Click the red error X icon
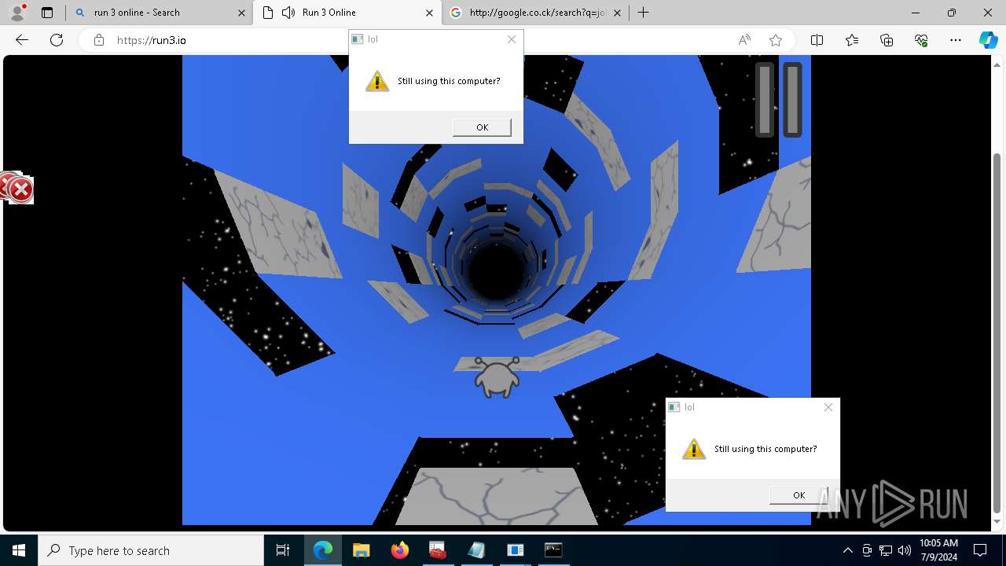Screen dimensions: 1006x566 (20, 189)
